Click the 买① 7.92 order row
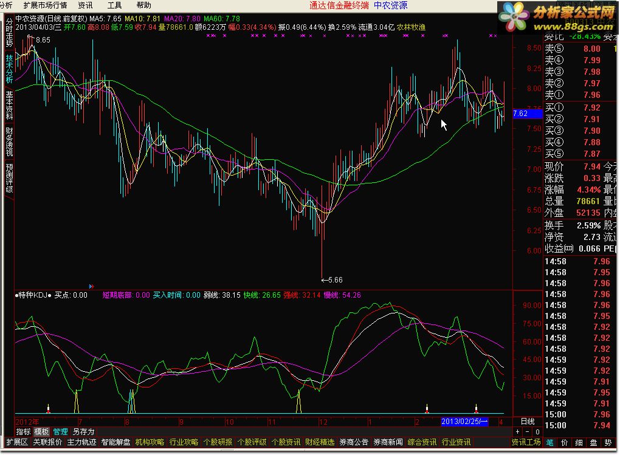620x455 pixels. tap(573, 108)
